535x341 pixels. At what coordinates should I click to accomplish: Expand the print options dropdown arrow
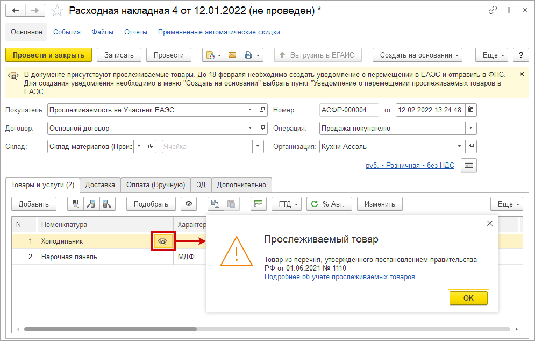[x=258, y=55]
